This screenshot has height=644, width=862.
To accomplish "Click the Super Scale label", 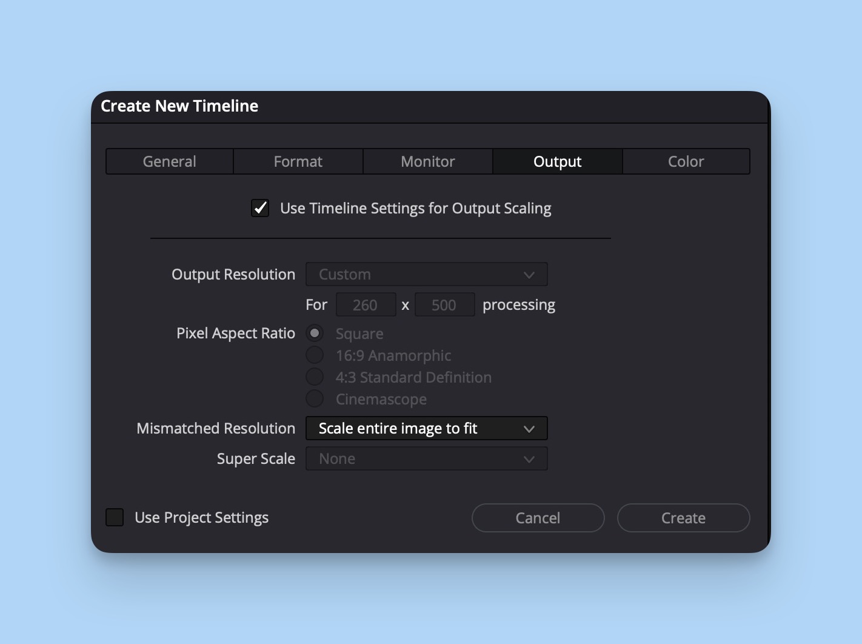I will pyautogui.click(x=256, y=459).
